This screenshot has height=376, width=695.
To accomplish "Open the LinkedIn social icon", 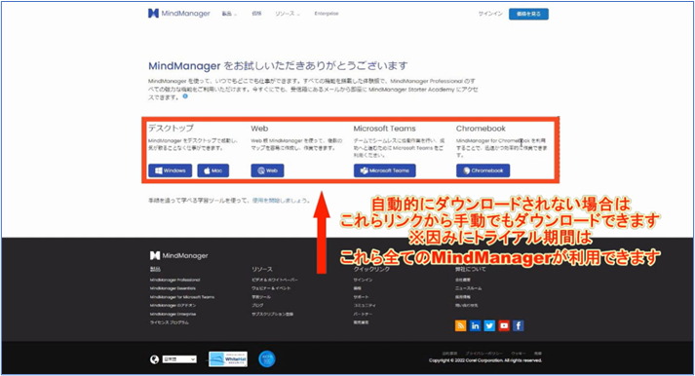I will point(475,326).
